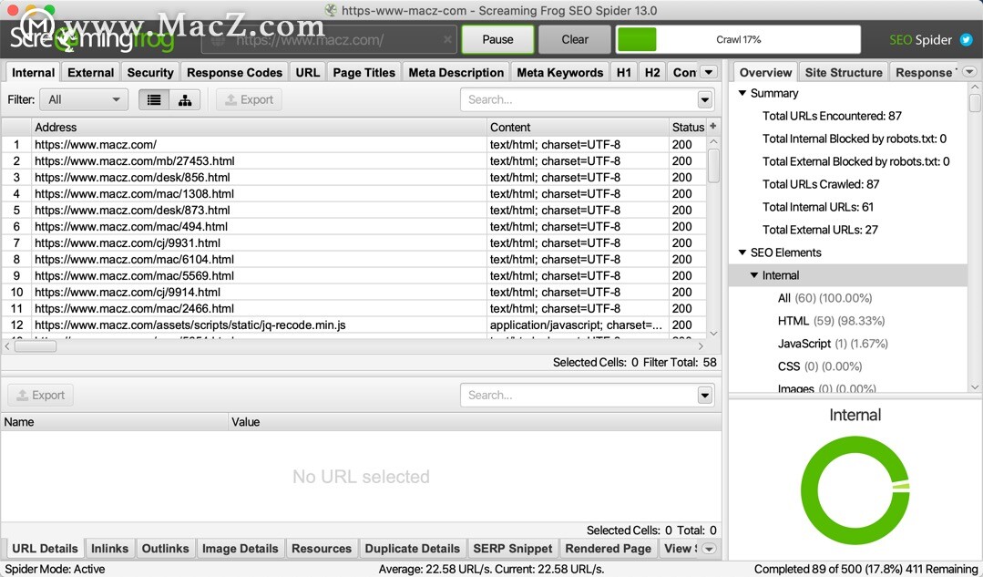Select JavaScript (1) in the overview tree

pos(833,343)
